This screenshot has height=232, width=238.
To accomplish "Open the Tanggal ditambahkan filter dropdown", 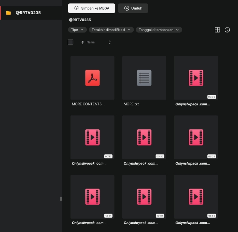I will tap(159, 30).
